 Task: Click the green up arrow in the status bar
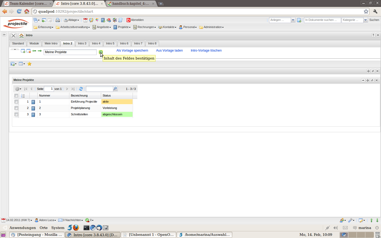371,220
